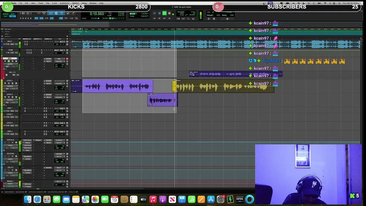Screen dimensions: 366x206
Task: Open DELAY send on the LEAD 1 track
Action: [x=49, y=84]
